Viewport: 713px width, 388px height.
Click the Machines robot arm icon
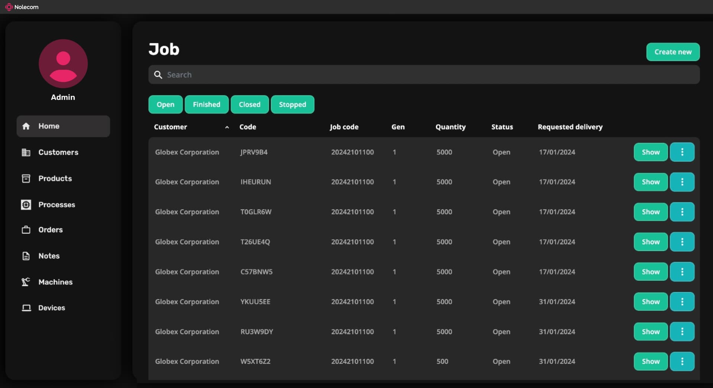26,282
